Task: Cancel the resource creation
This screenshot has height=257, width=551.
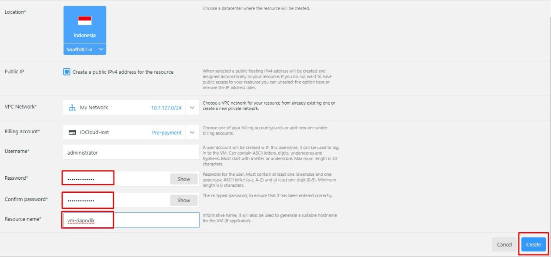Action: (504, 244)
